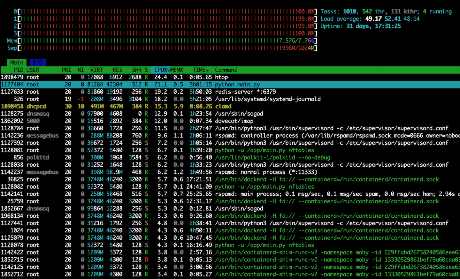Click the RES column header
The width and height of the screenshot is (460, 279).
117,70
